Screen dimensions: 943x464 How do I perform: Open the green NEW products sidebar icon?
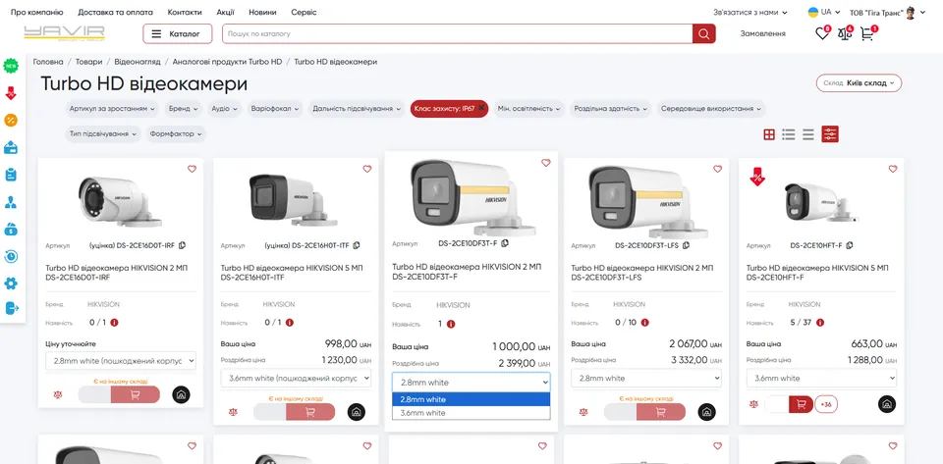tap(11, 66)
